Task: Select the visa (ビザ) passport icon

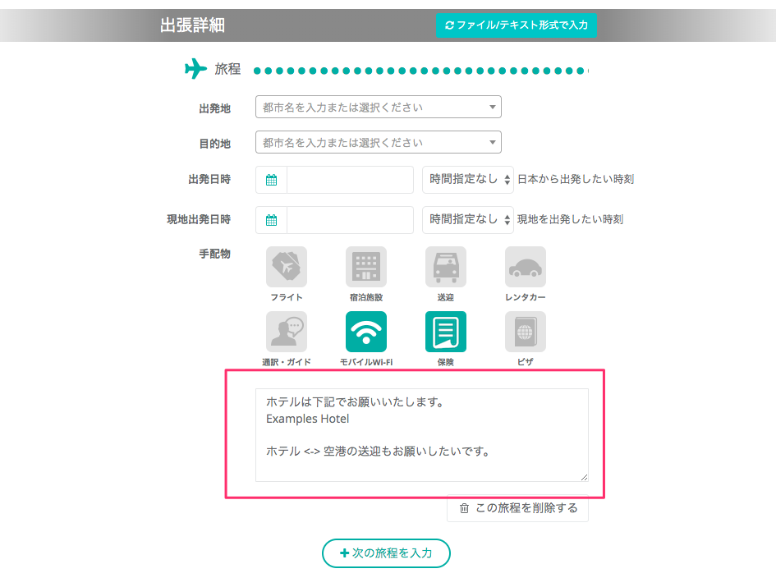Action: [525, 332]
